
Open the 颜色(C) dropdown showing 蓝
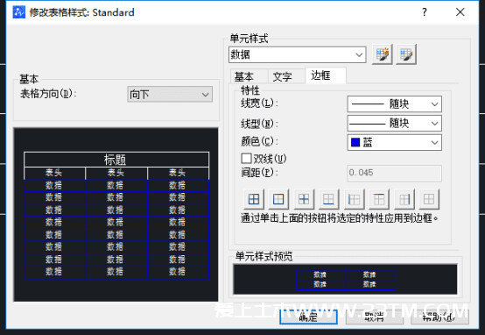point(394,143)
